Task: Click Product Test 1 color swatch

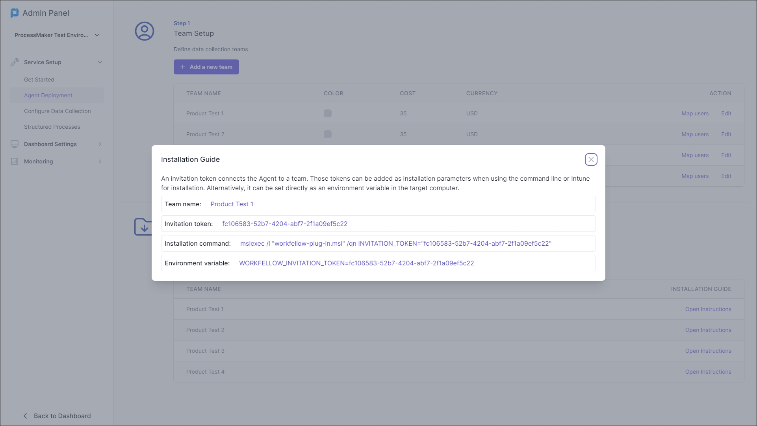Action: tap(327, 113)
